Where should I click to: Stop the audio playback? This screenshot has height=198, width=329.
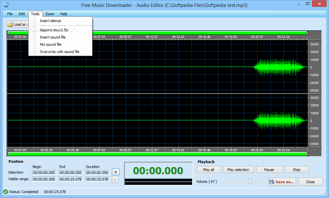[297, 170]
